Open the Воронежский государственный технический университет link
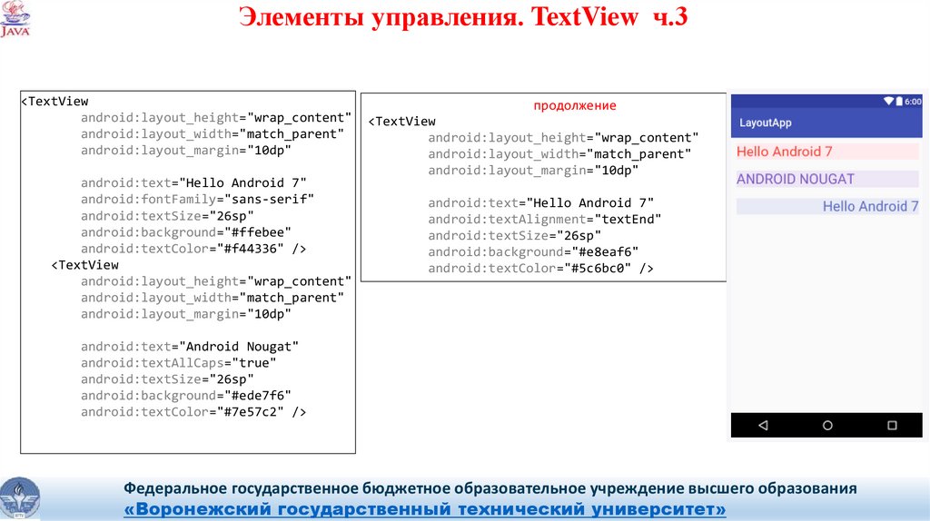930x521 pixels. point(425,509)
